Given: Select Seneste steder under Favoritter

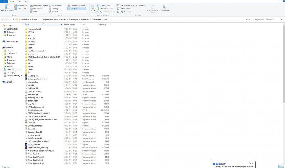Looking at the screenshot, I should [x=13, y=29].
